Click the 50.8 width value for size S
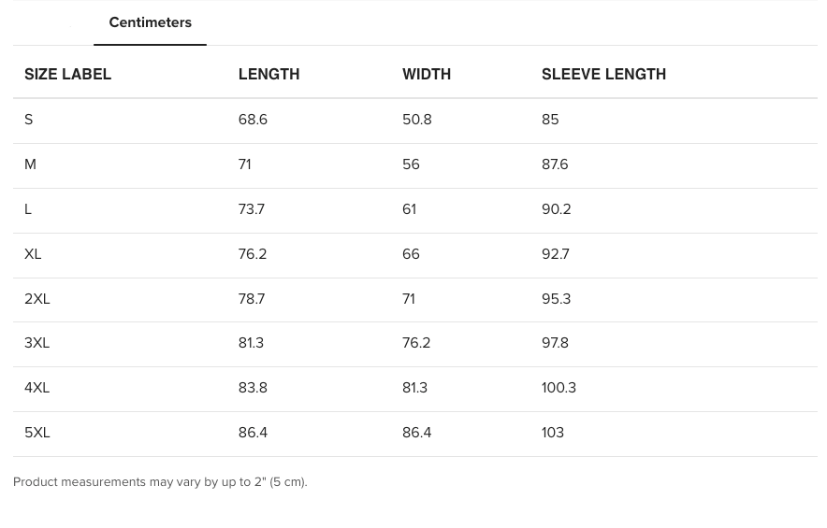Image resolution: width=827 pixels, height=528 pixels. tap(416, 120)
